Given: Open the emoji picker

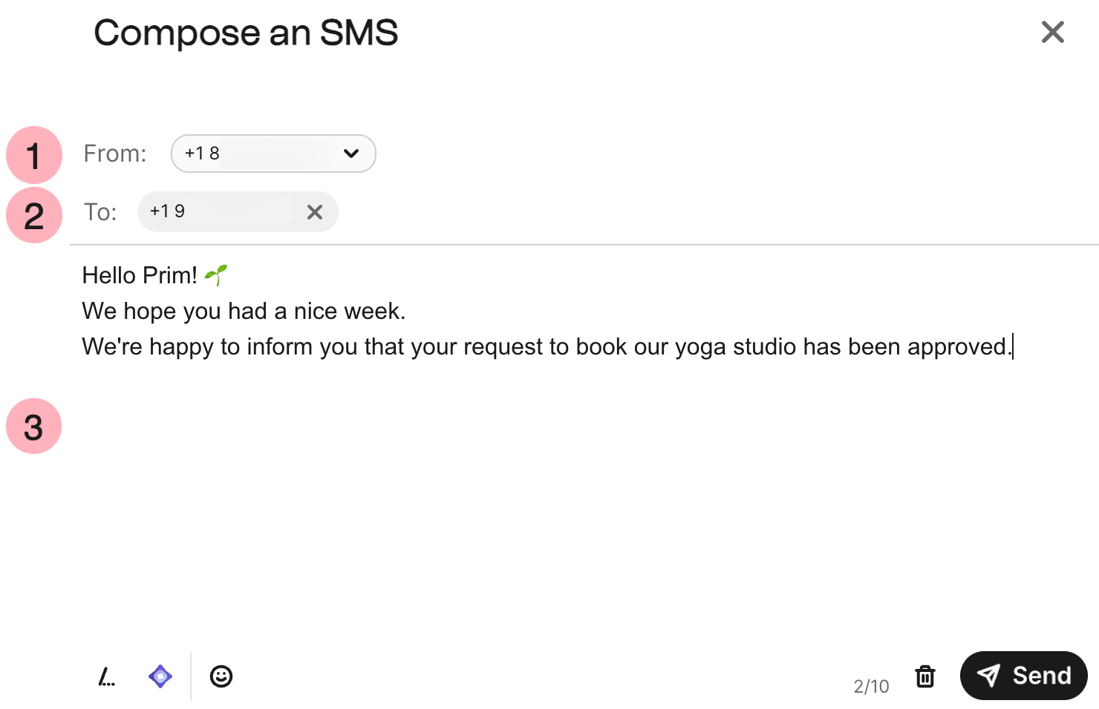Looking at the screenshot, I should [x=221, y=676].
